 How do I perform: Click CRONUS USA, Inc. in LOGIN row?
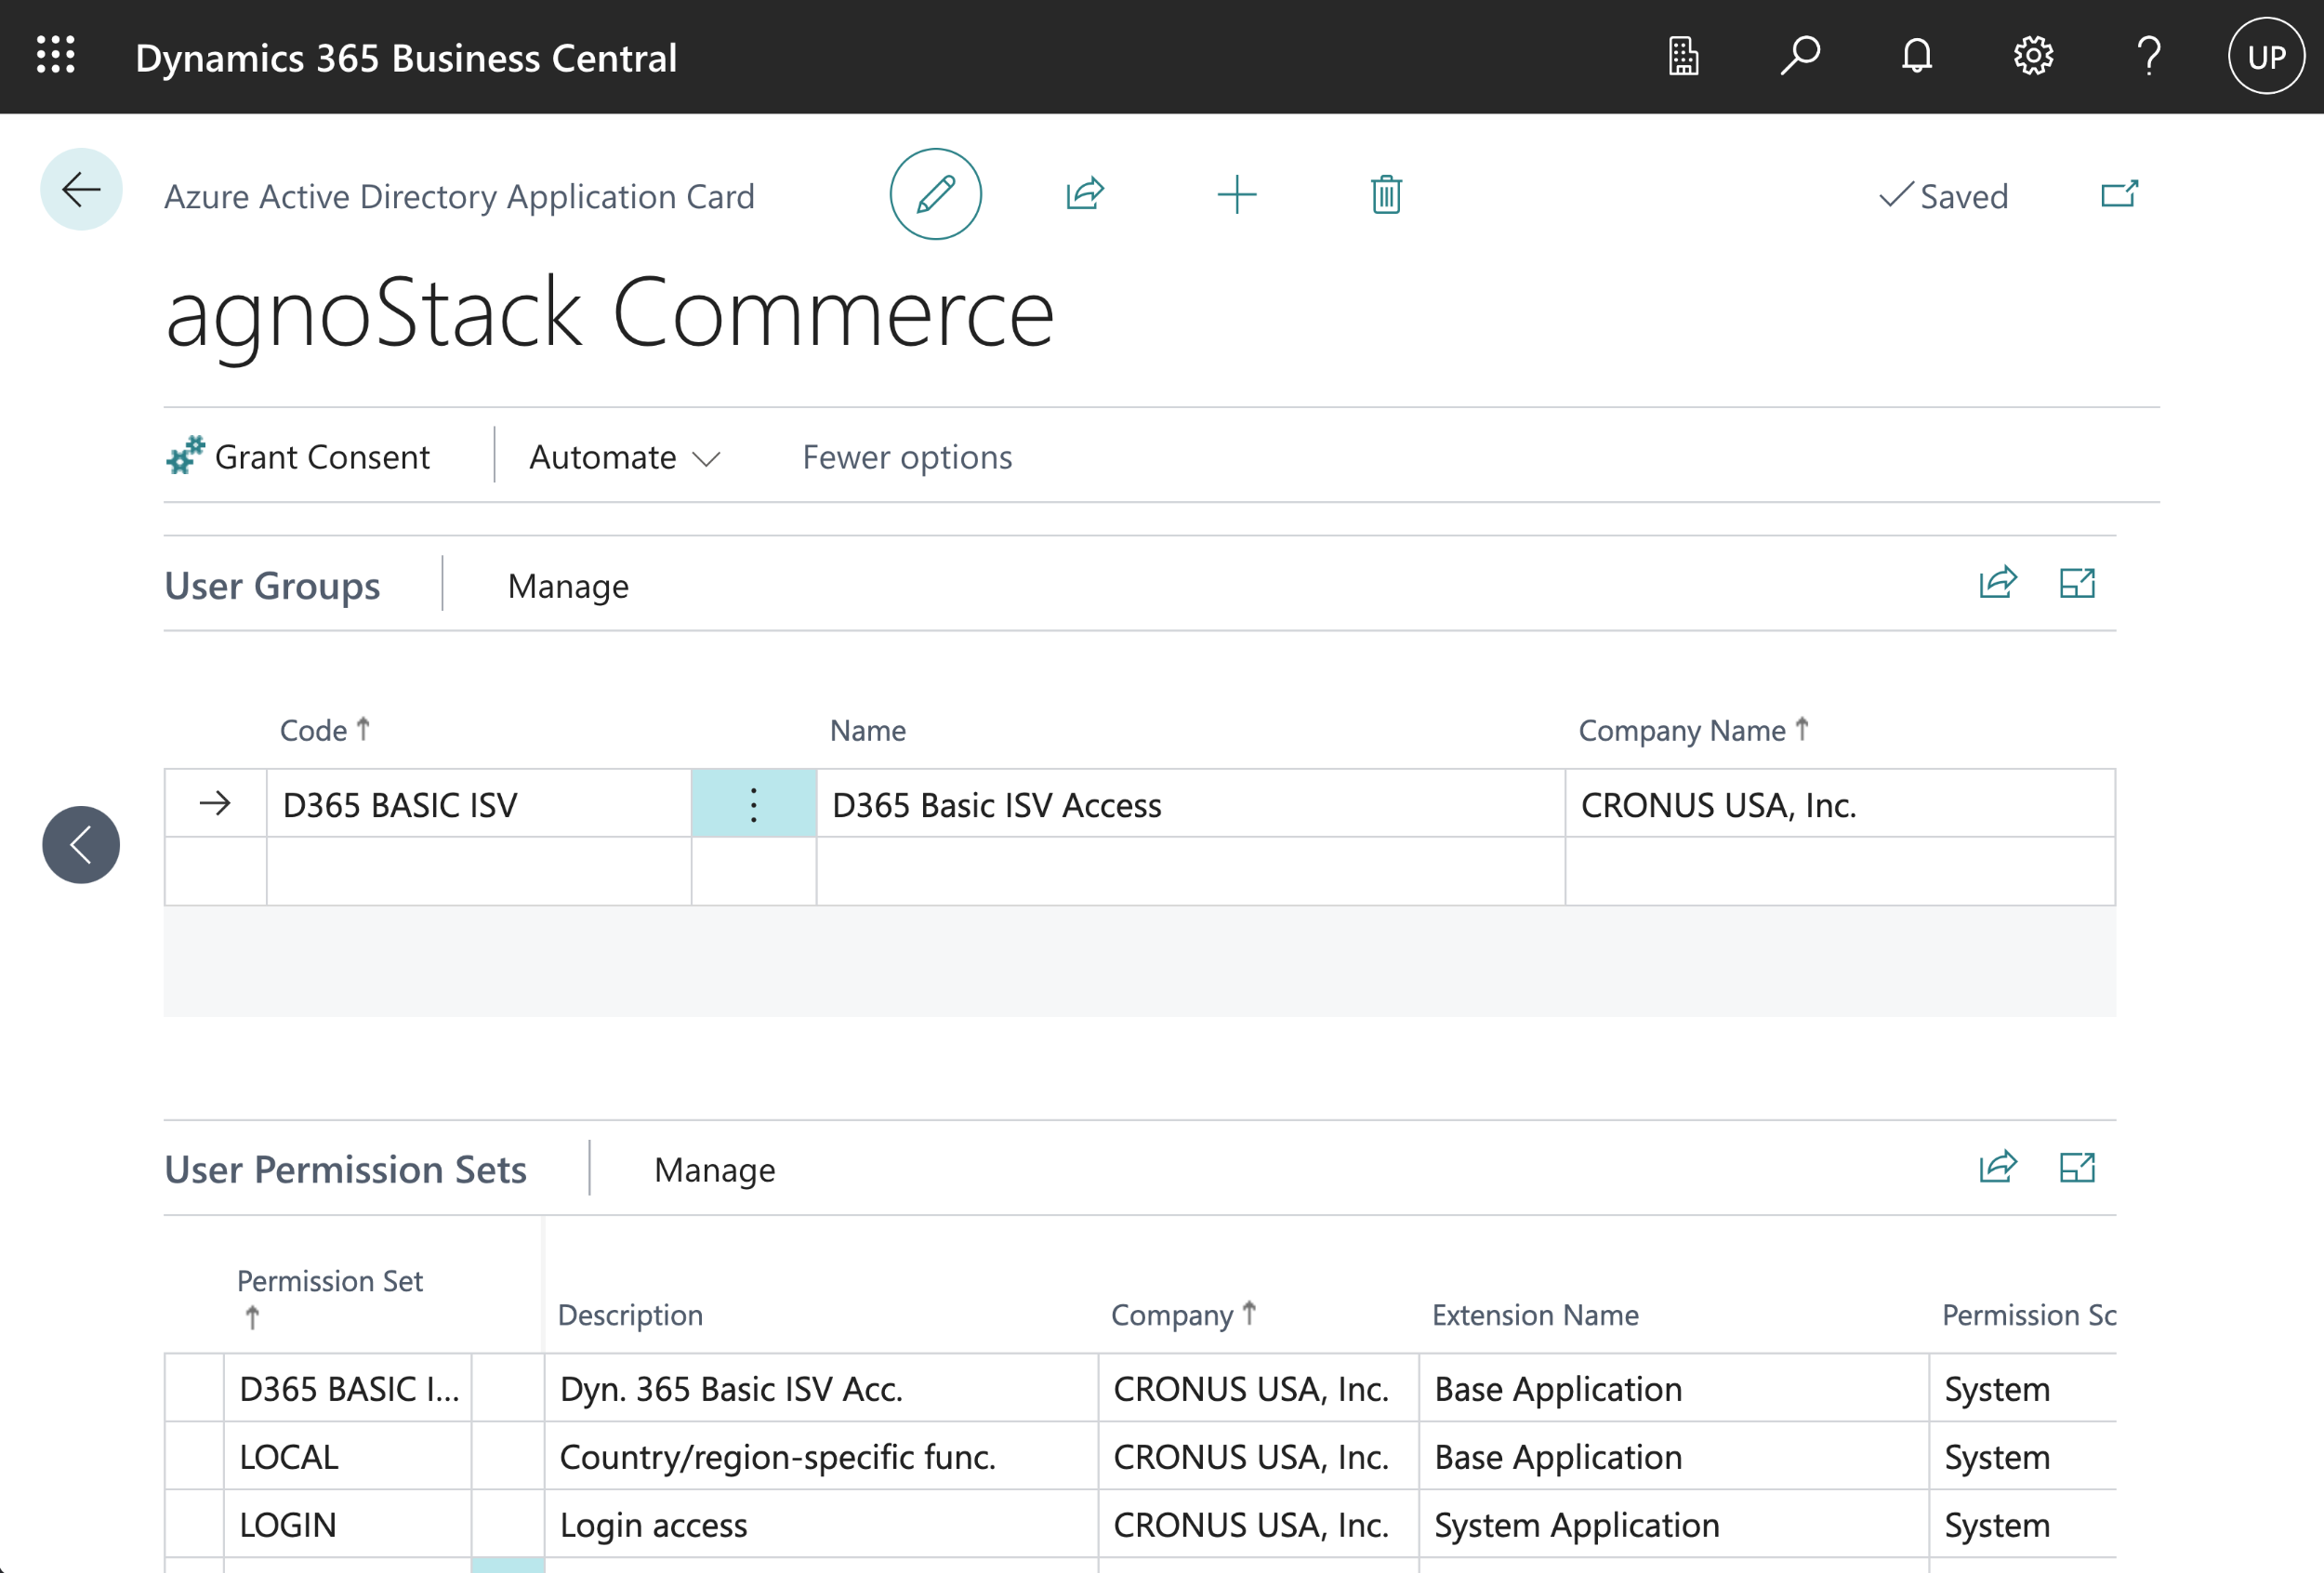coord(1258,1525)
